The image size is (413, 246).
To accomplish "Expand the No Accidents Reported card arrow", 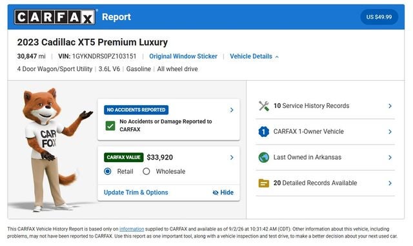I will pyautogui.click(x=232, y=110).
